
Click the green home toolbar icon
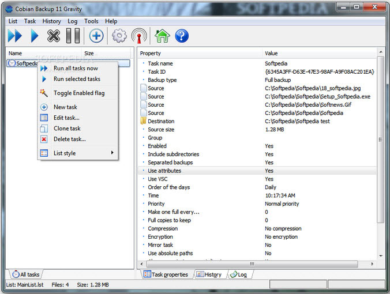[x=162, y=36]
